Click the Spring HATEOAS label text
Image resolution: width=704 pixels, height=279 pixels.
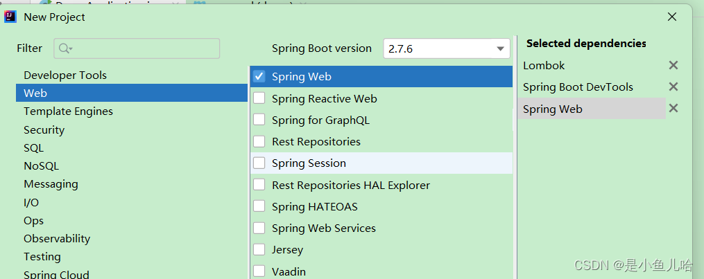click(x=315, y=206)
